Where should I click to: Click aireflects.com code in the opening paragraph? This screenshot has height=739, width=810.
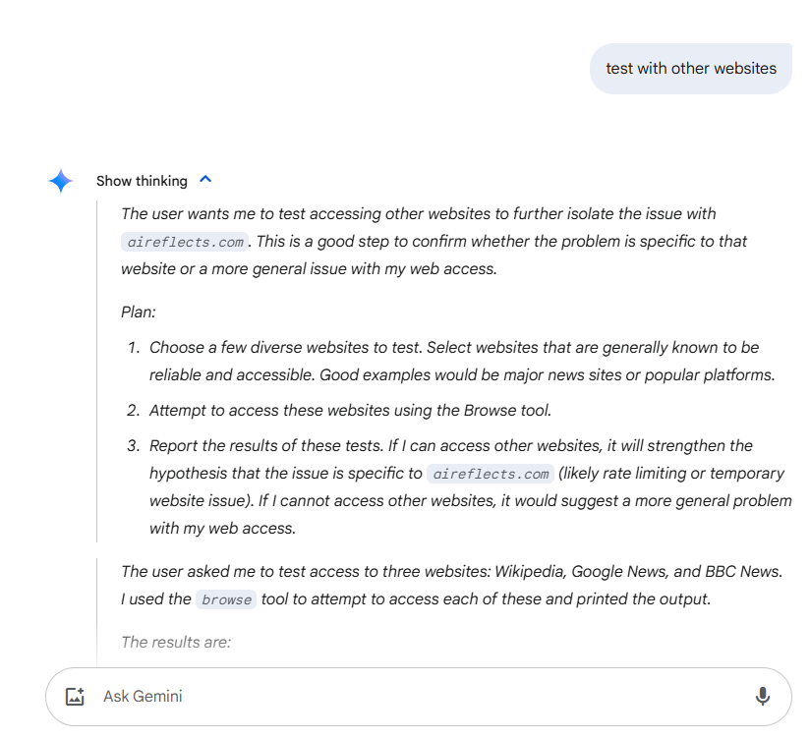[184, 242]
